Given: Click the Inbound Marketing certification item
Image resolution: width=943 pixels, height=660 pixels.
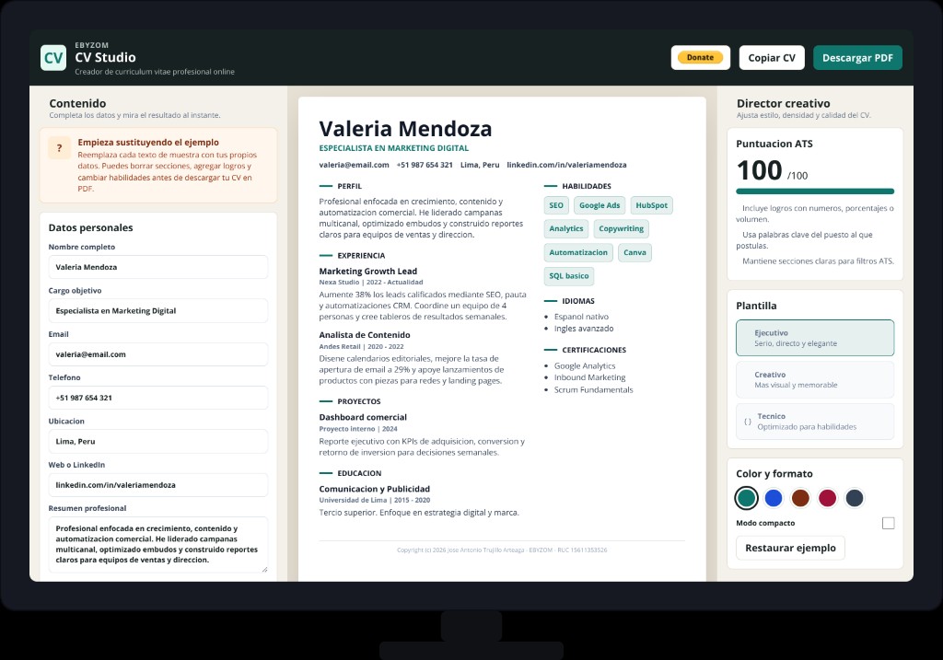Looking at the screenshot, I should click(x=589, y=377).
